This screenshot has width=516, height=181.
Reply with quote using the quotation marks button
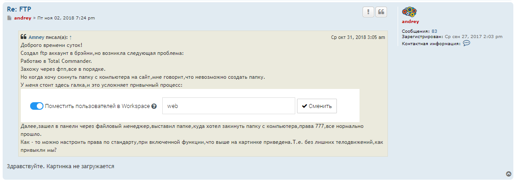pos(381,12)
